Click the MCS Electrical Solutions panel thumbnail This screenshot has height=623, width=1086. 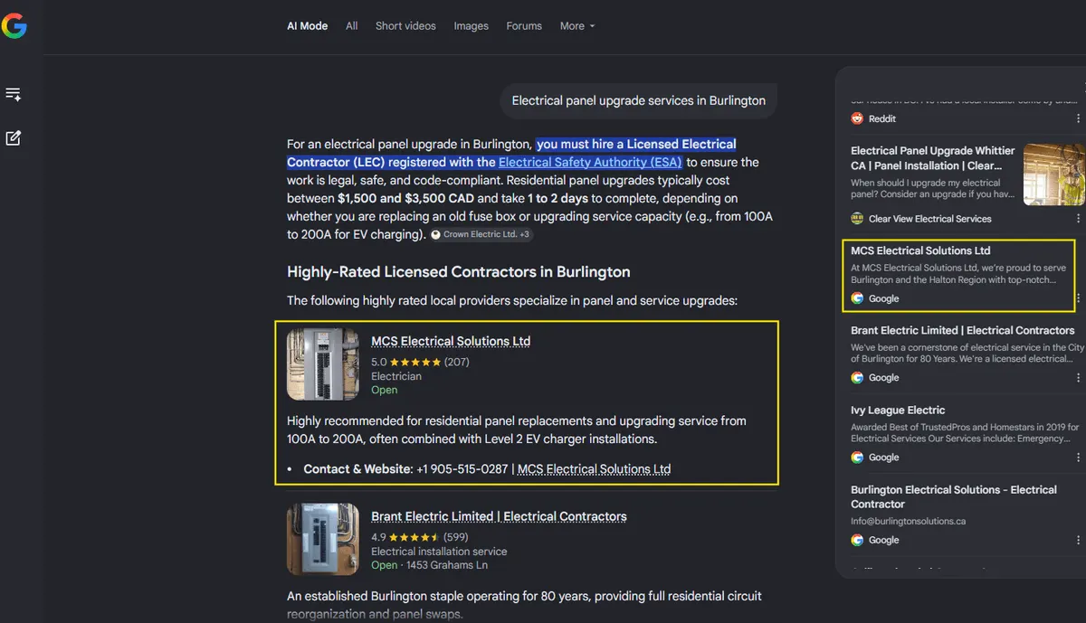tap(323, 364)
